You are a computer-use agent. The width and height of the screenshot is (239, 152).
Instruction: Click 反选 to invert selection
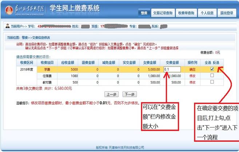pyautogui.click(x=216, y=63)
